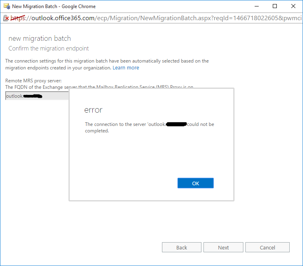Image resolution: width=303 pixels, height=266 pixels.
Task: Maximize the Chrome window
Action: tap(275, 6)
